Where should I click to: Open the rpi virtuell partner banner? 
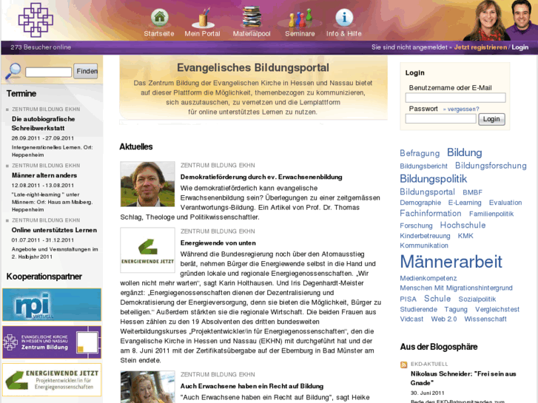coord(52,305)
